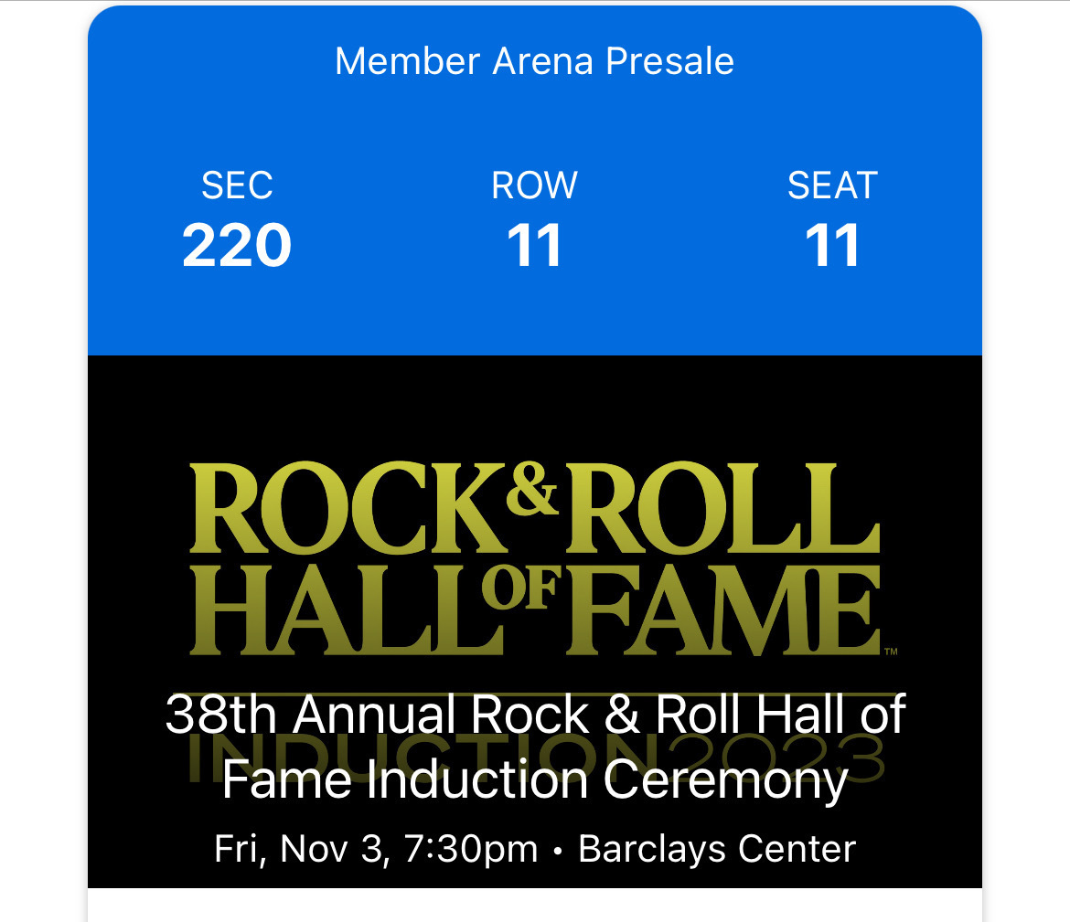This screenshot has width=1070, height=922.
Task: Click the INDUCTION 2023 faded logo text
Action: pyautogui.click(x=536, y=758)
